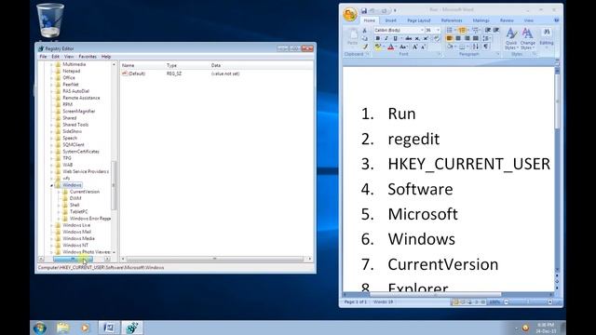Image resolution: width=596 pixels, height=335 pixels.
Task: Open Customize Quick Access Toolbar dropdown
Action: coord(395,10)
